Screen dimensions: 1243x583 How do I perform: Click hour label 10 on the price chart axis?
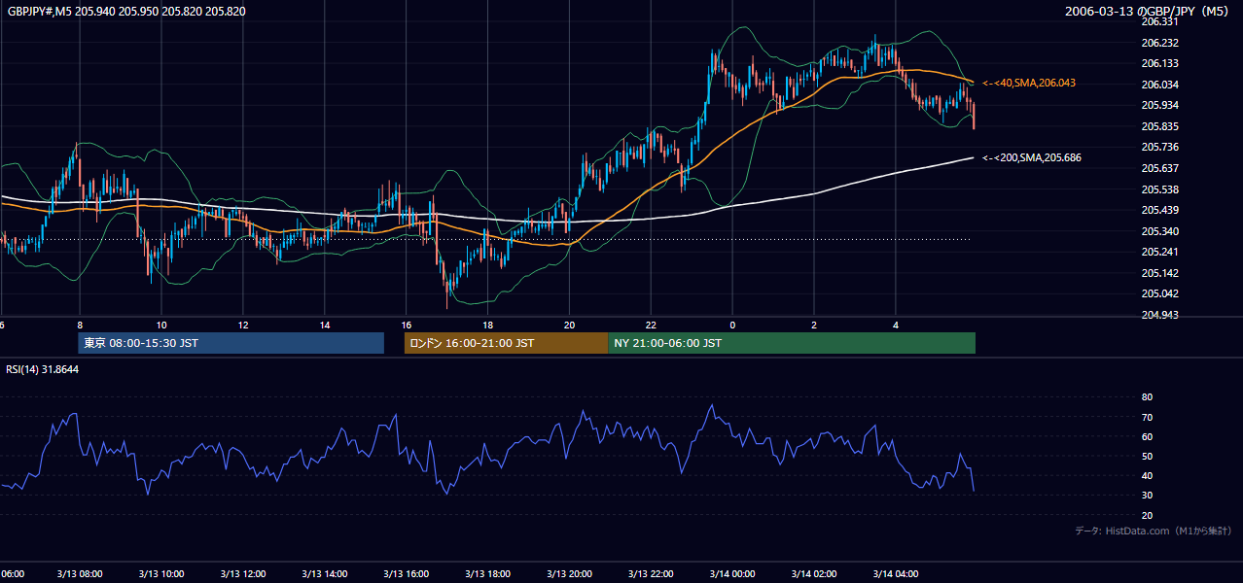tap(161, 325)
